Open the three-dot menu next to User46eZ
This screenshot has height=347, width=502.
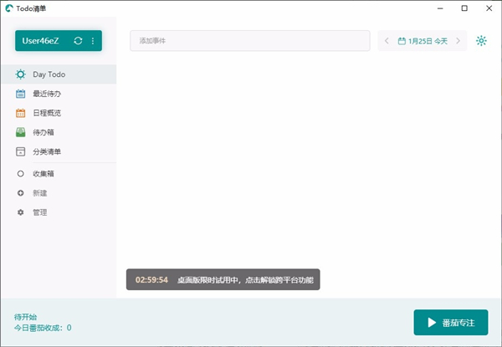(x=93, y=40)
